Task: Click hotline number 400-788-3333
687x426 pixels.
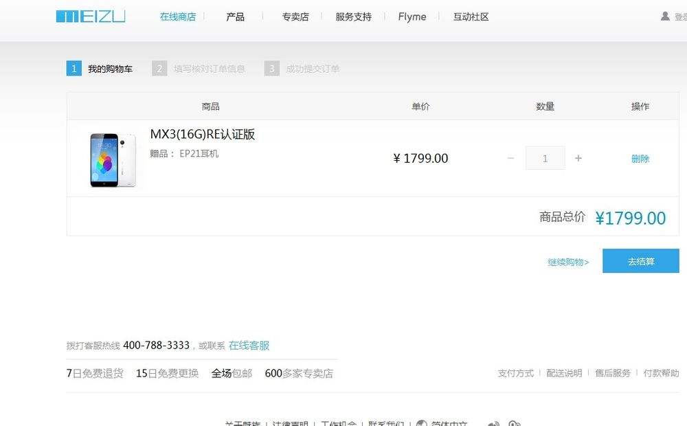Action: click(157, 346)
